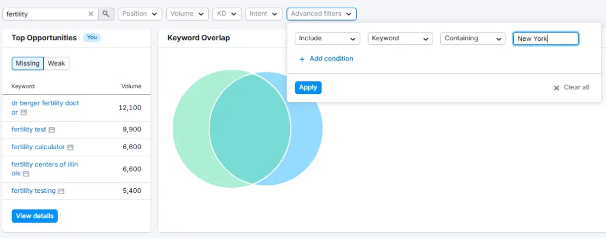
Task: Open the KD filter dropdown
Action: (x=227, y=14)
